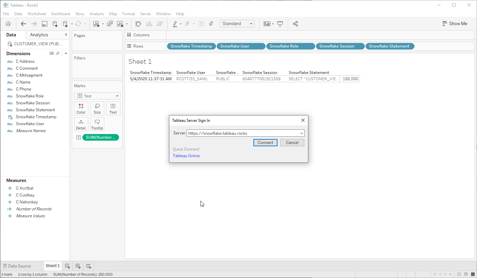Open the Pause Auto Updates dropdown arrow
Viewport: 477px width, 278px height.
tap(72, 24)
